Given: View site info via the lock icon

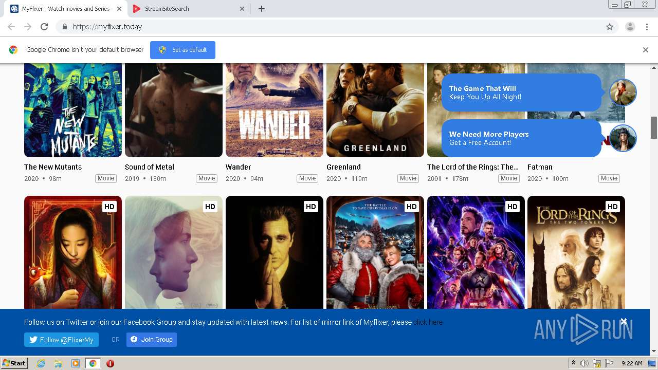Looking at the screenshot, I should (x=64, y=27).
